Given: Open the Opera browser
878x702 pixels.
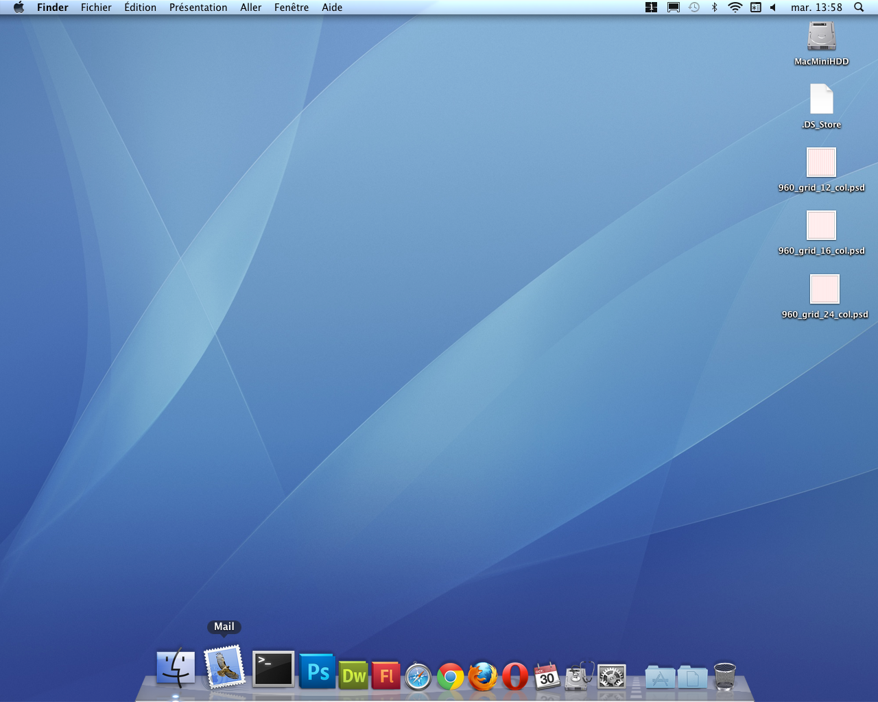Looking at the screenshot, I should pyautogui.click(x=514, y=675).
